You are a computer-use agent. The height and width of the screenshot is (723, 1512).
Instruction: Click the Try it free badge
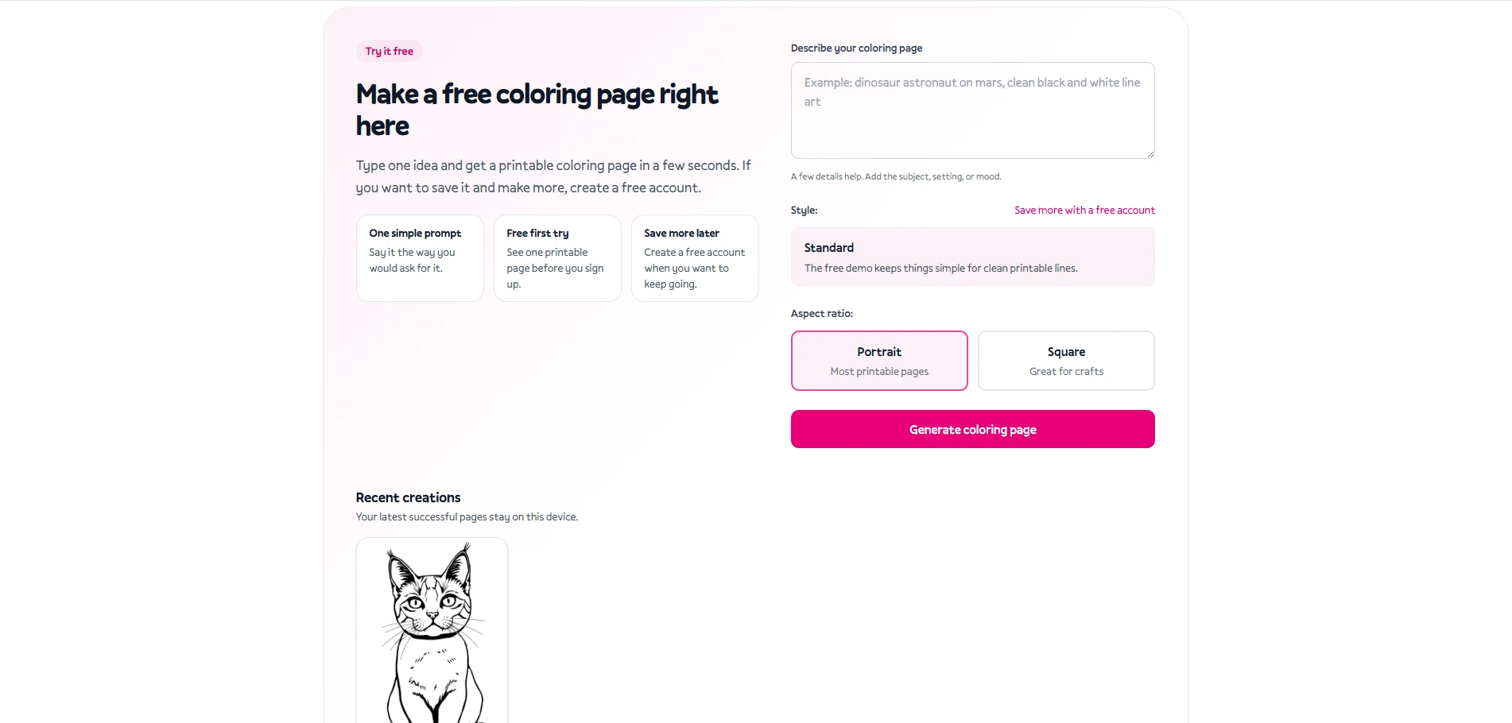(x=389, y=50)
